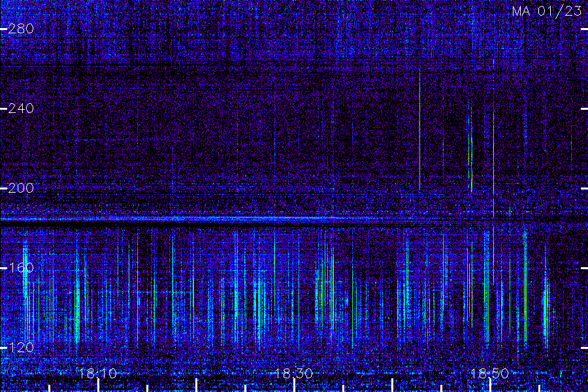Click the 200 frequency axis label
This screenshot has height=392, width=588.
[21, 188]
